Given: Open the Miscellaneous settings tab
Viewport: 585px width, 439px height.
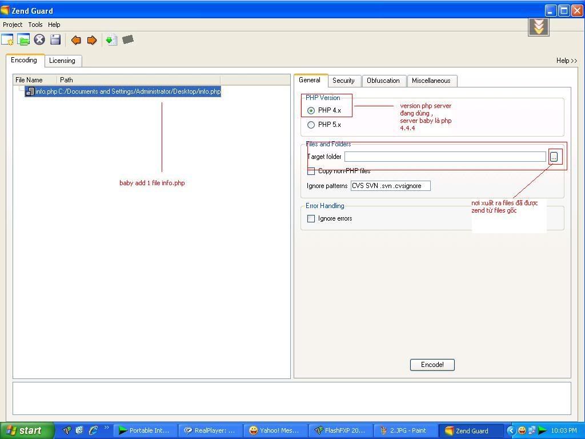Looking at the screenshot, I should coord(431,81).
